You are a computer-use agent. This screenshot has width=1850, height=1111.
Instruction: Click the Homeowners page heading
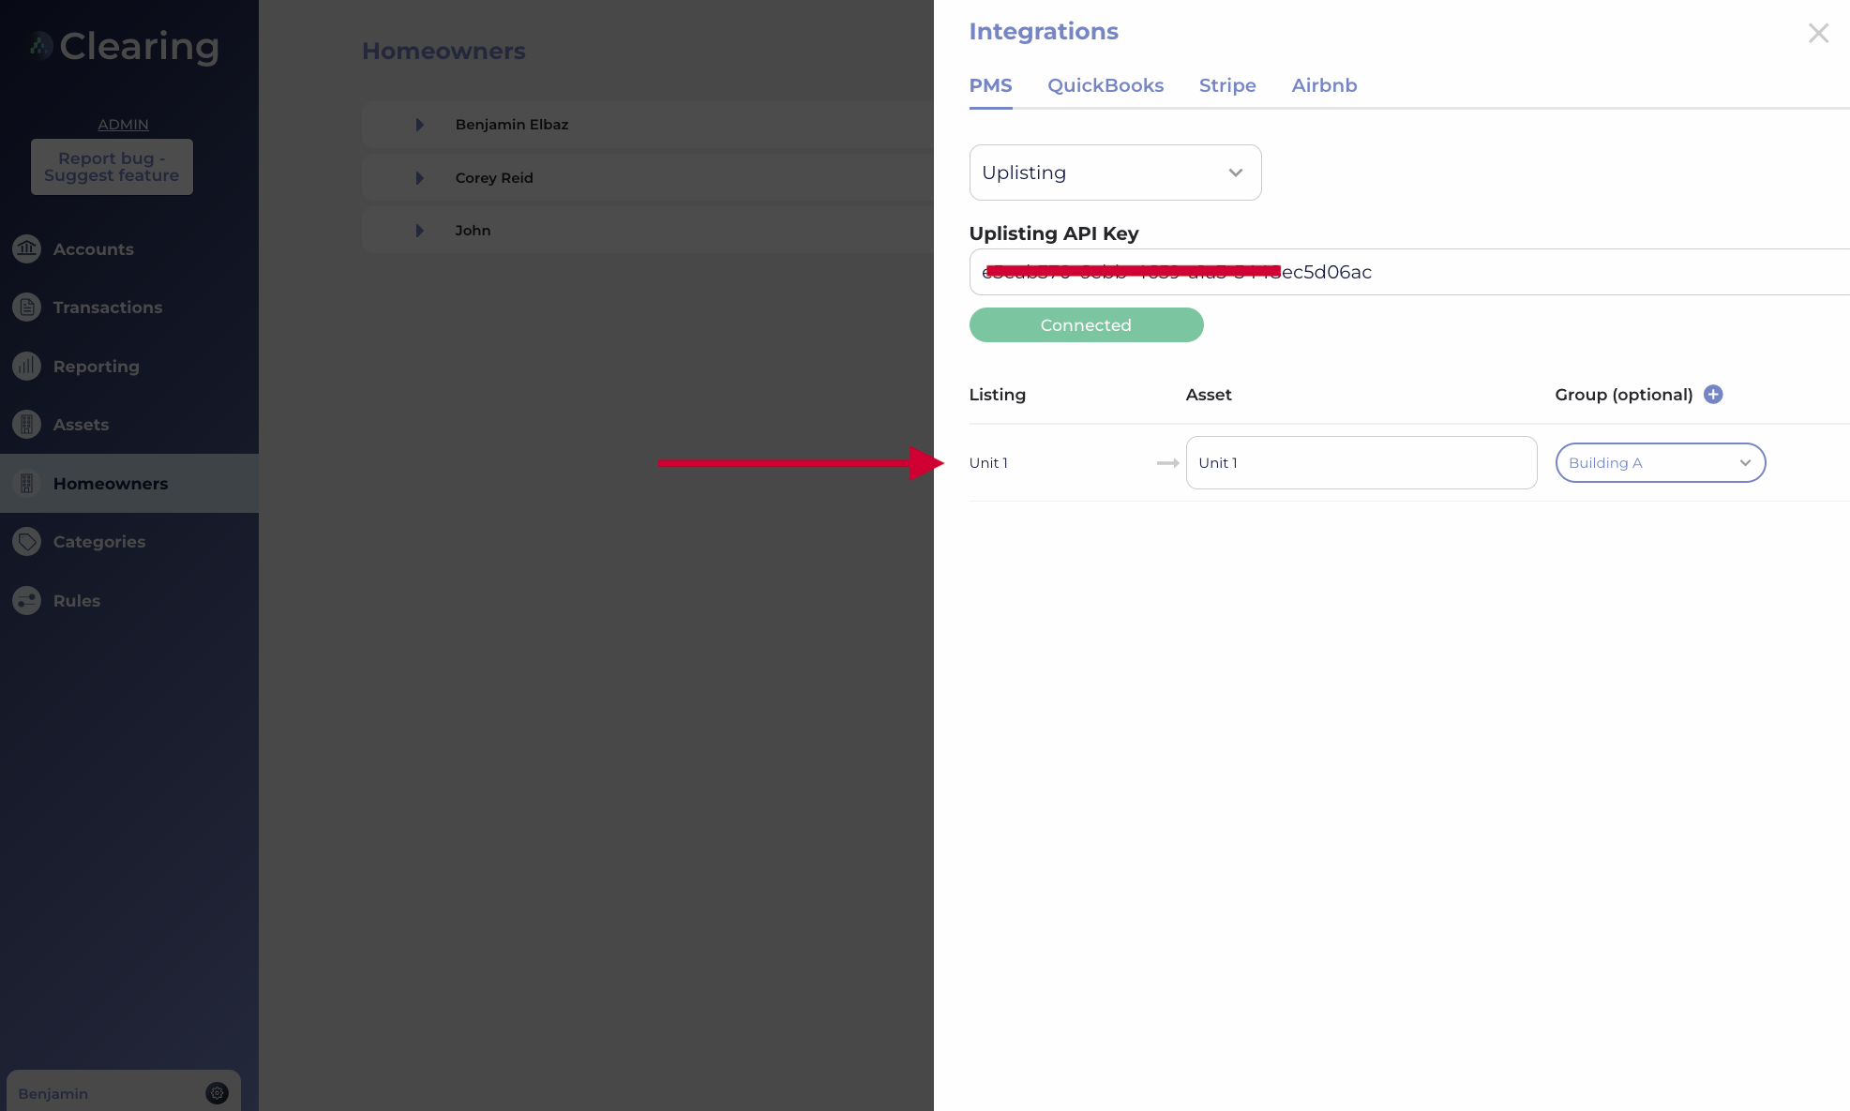click(444, 51)
